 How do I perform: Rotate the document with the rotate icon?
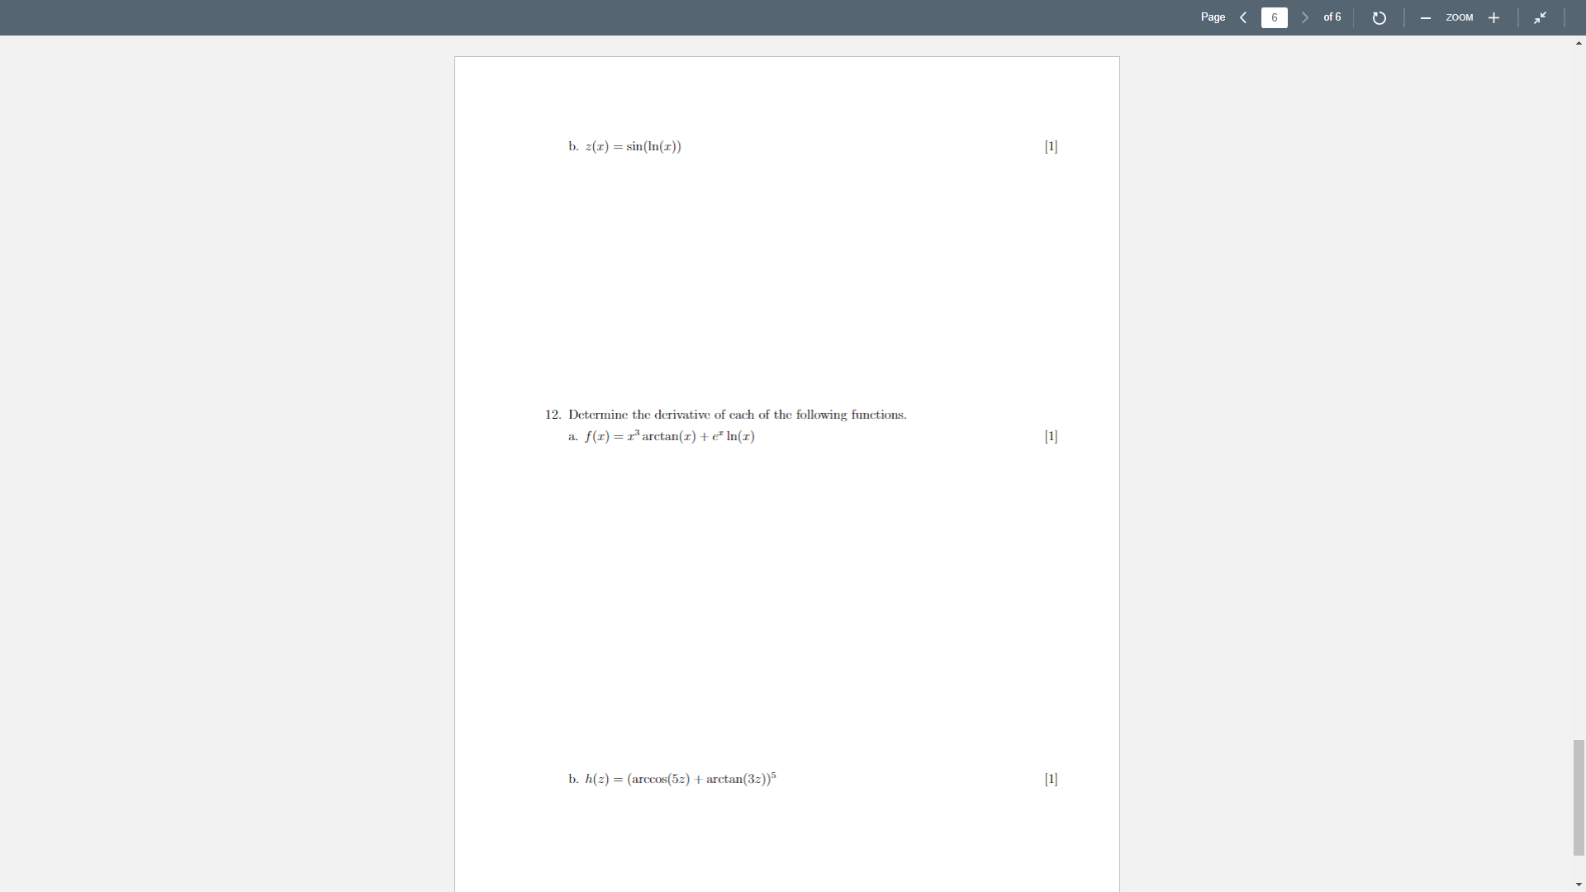[x=1379, y=17]
